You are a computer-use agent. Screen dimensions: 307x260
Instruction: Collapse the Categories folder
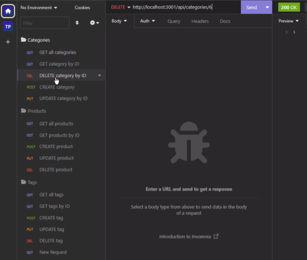[x=35, y=40]
